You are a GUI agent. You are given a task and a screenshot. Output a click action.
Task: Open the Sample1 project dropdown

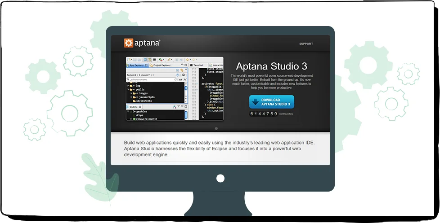132,75
